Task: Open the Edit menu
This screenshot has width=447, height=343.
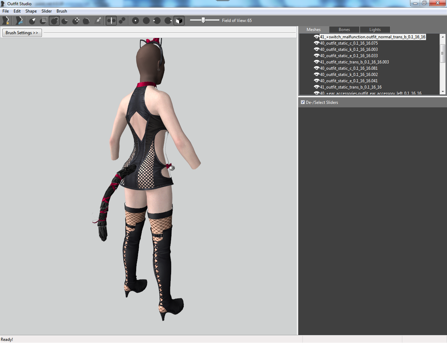Action: tap(17, 11)
